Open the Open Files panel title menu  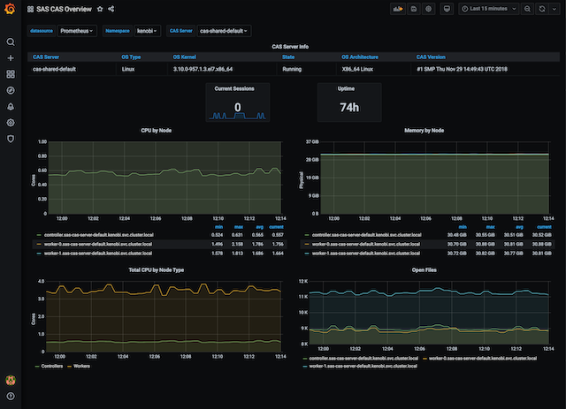pos(424,270)
